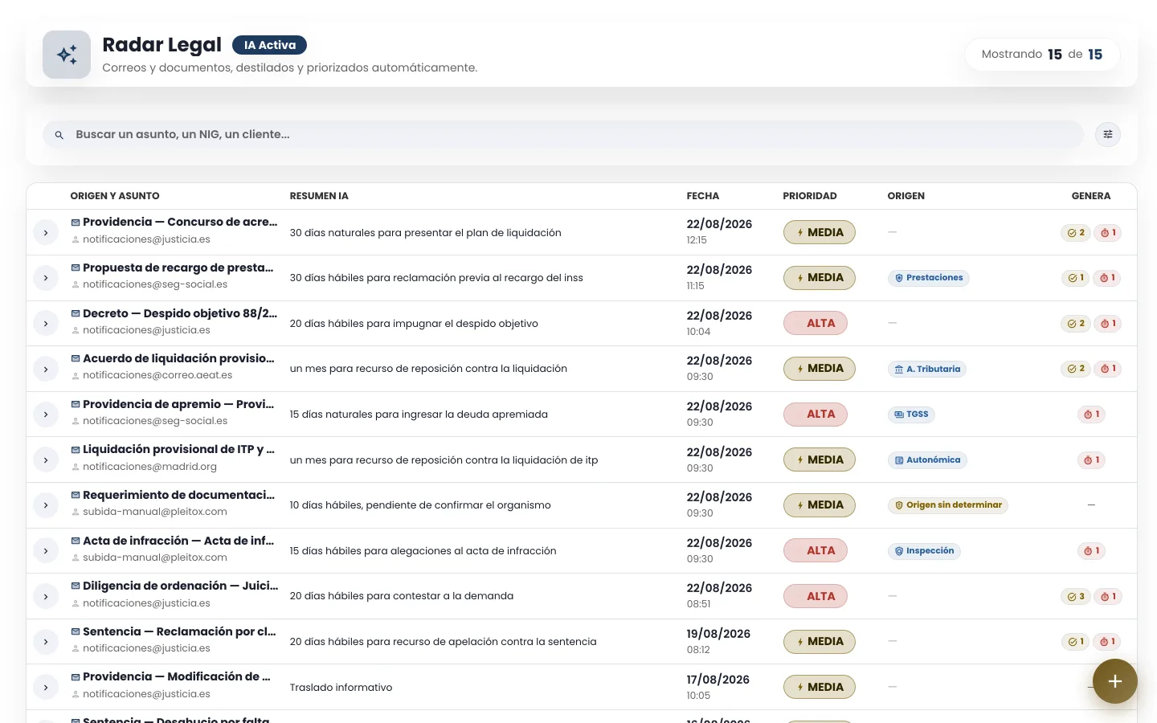Click ALTA priority badge for Acta de infracción
The height and width of the screenshot is (723, 1157).
point(816,551)
